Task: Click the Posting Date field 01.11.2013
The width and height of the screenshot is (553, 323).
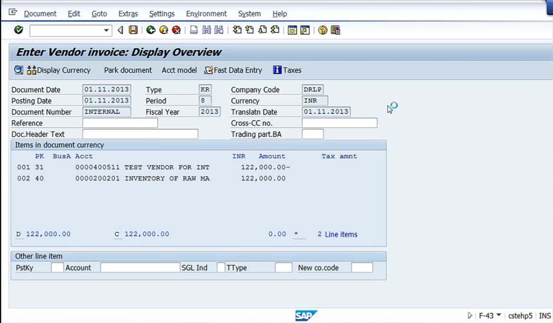Action: click(107, 101)
